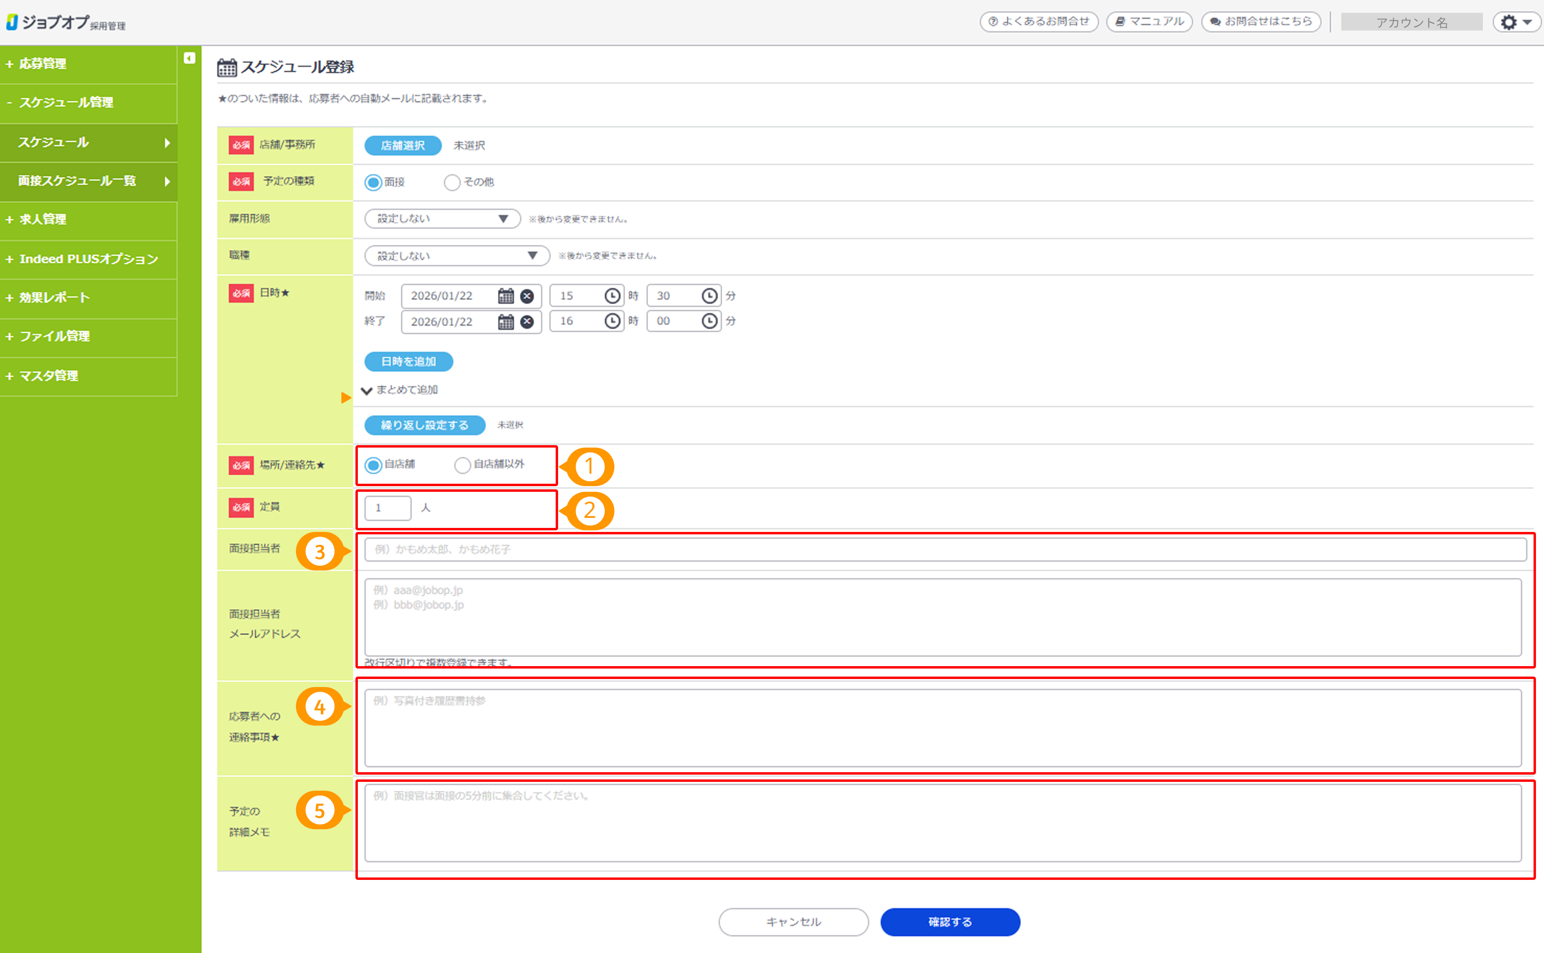Collapse the sidebar with arrow icon
1544x953 pixels.
click(189, 58)
